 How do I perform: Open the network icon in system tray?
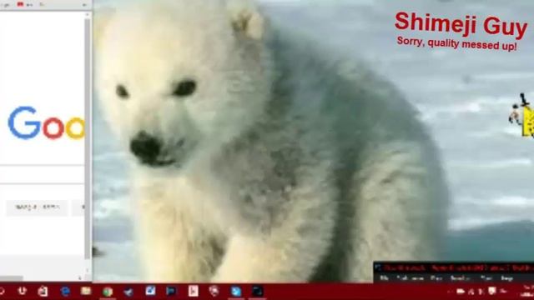pos(471,292)
